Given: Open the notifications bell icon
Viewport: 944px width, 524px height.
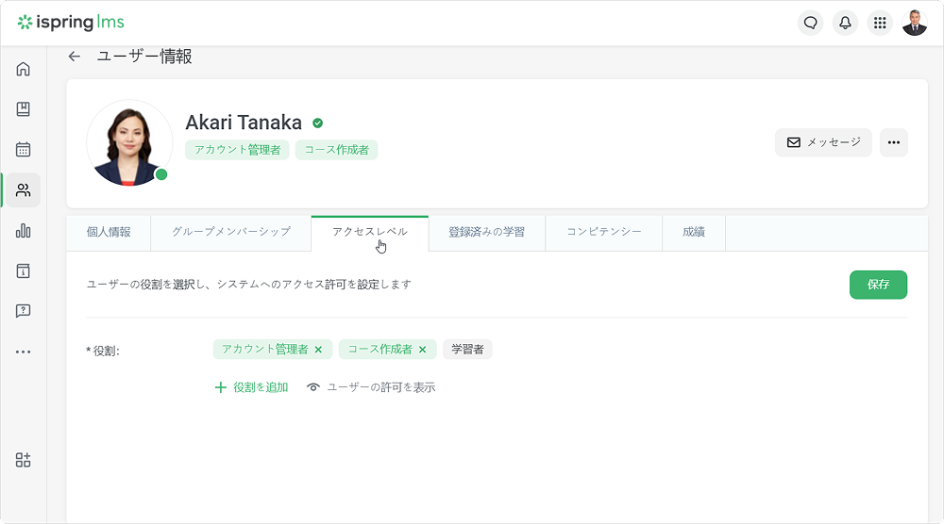Looking at the screenshot, I should click(x=845, y=23).
